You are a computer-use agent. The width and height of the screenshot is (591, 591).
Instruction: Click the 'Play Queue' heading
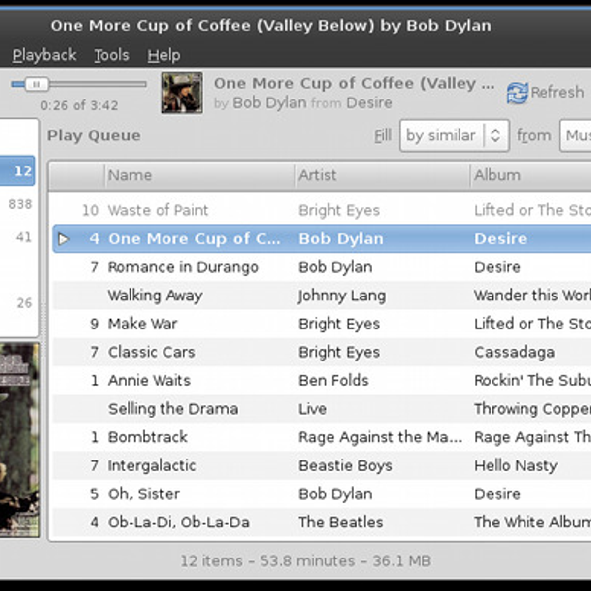(x=94, y=136)
